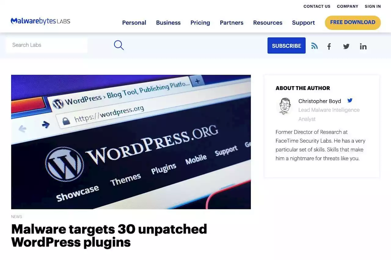Click the WordPress article featured image

[131, 142]
